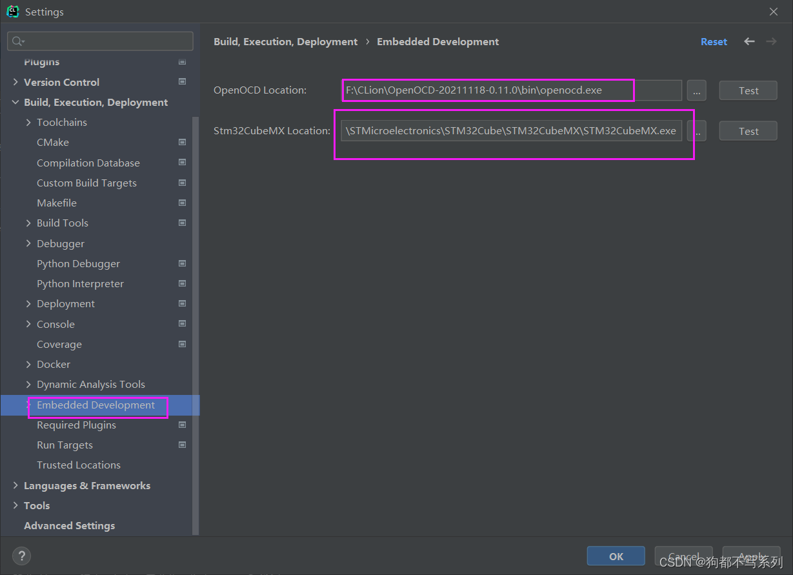
Task: Click the OpenOCD Location path field
Action: pyautogui.click(x=511, y=90)
